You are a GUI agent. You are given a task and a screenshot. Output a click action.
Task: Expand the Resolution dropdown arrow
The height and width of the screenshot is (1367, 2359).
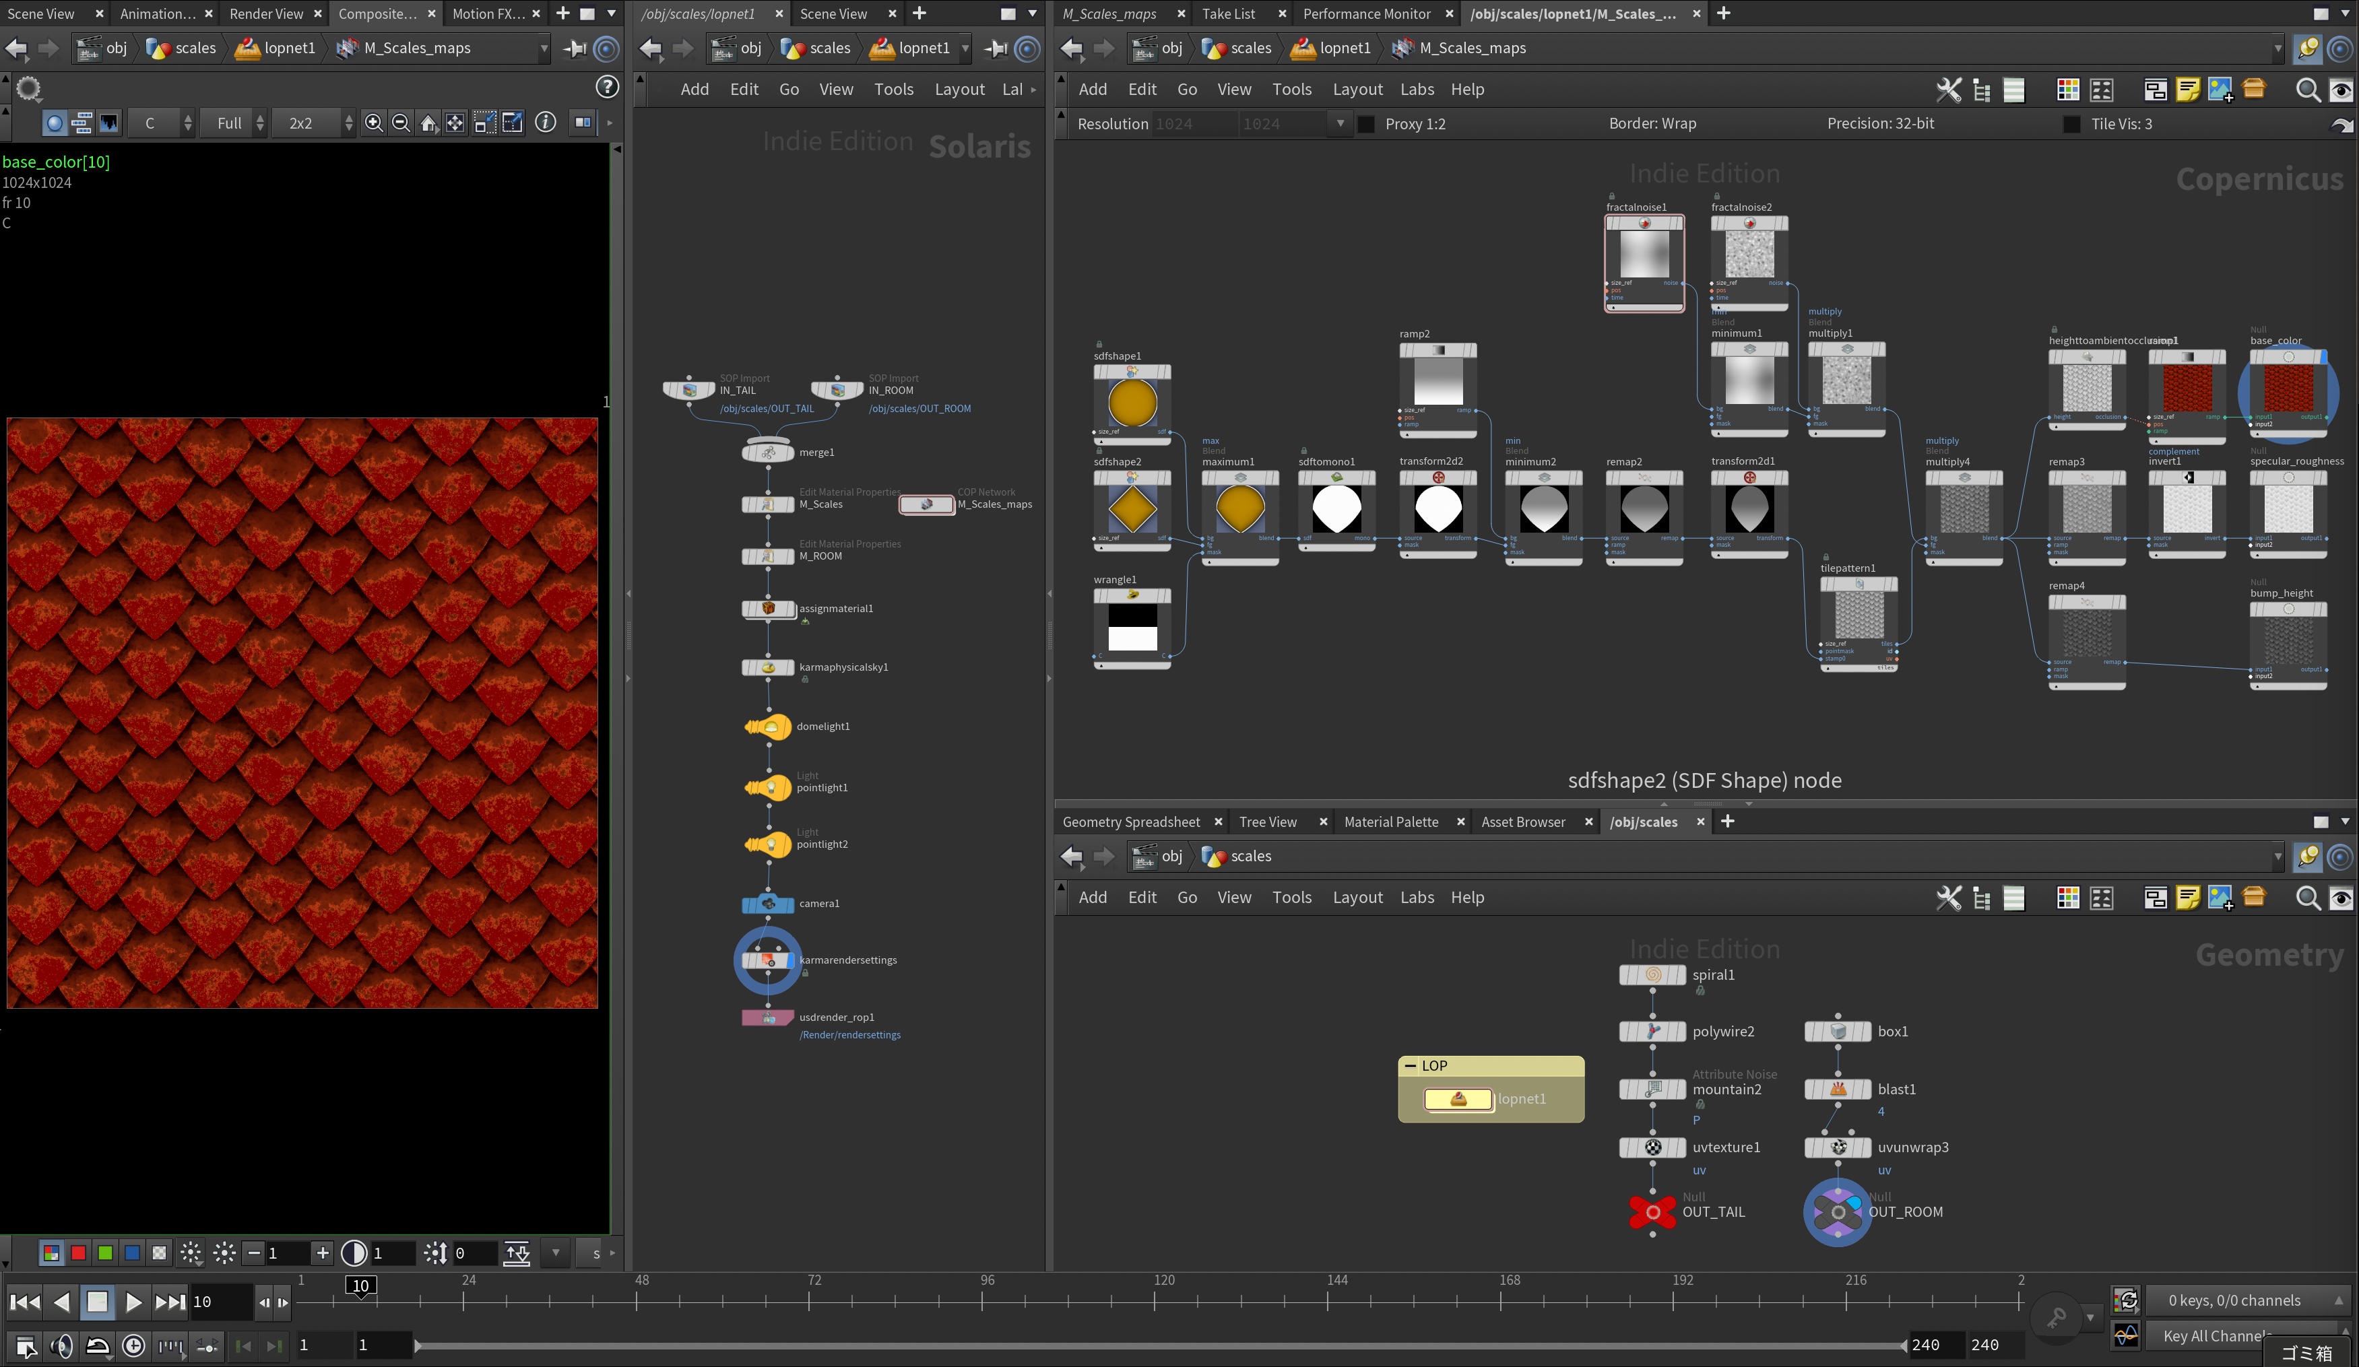(x=1340, y=123)
